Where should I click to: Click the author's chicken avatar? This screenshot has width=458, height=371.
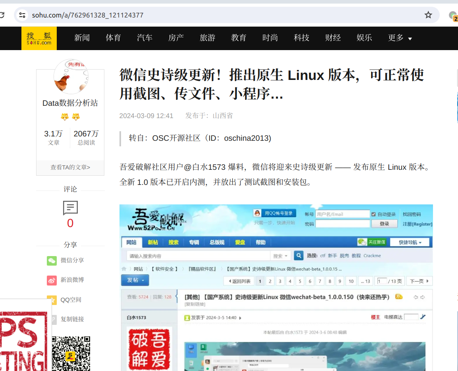pyautogui.click(x=71, y=76)
